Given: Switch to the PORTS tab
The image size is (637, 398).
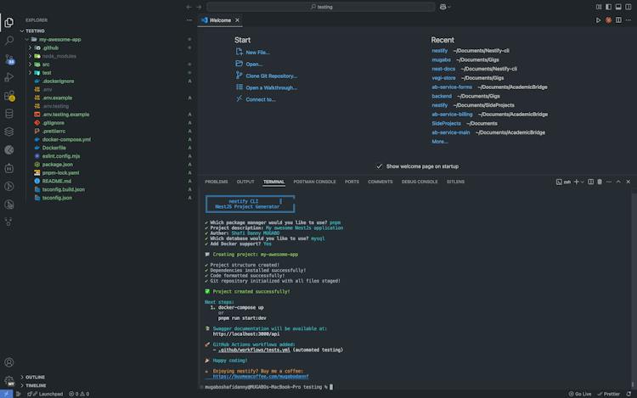Looking at the screenshot, I should [x=352, y=182].
